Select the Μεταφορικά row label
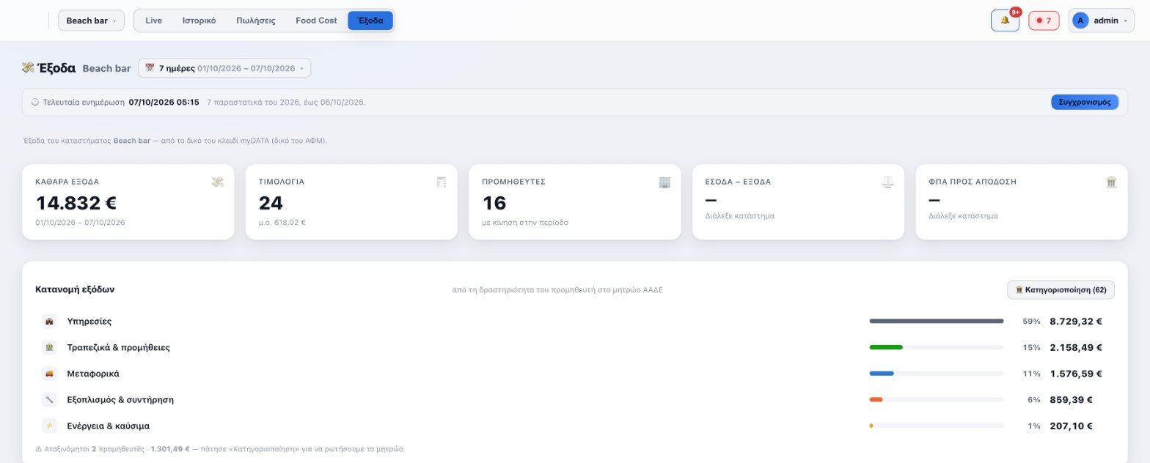1150x463 pixels. (x=93, y=374)
